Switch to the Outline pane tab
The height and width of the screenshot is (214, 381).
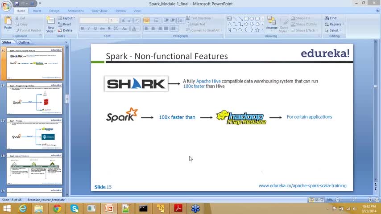pyautogui.click(x=24, y=42)
